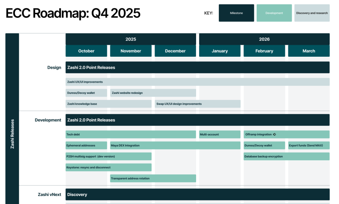This screenshot has width=339, height=204.
Task: Click the 'Development' row label beside the timeline
Action: tap(48, 120)
